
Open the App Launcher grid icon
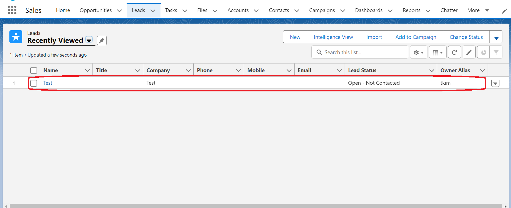click(12, 10)
